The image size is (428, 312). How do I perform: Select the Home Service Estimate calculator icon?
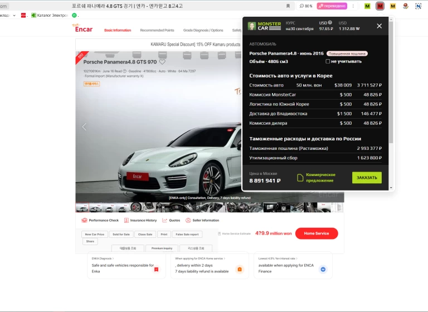[x=220, y=233]
